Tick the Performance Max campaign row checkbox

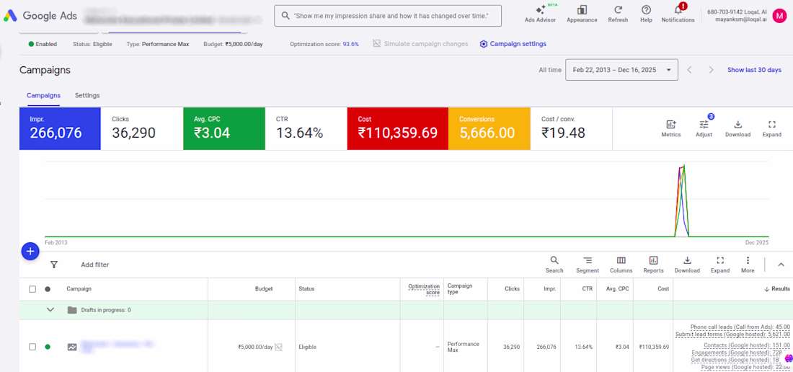click(32, 347)
